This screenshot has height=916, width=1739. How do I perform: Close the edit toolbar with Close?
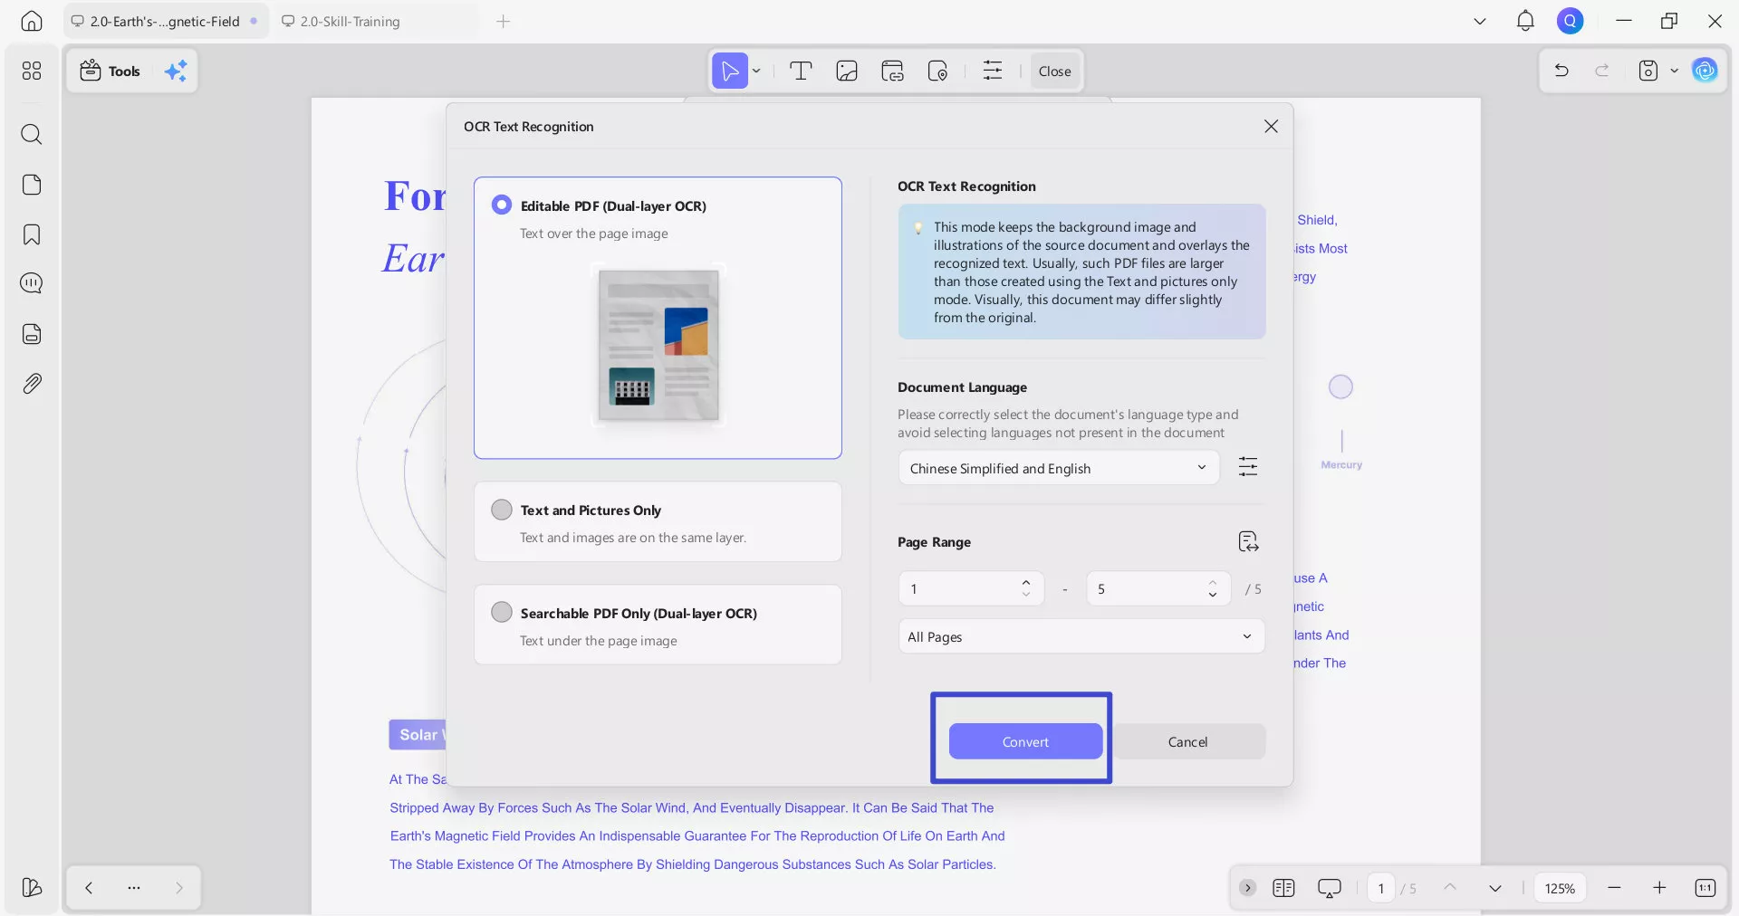point(1054,71)
